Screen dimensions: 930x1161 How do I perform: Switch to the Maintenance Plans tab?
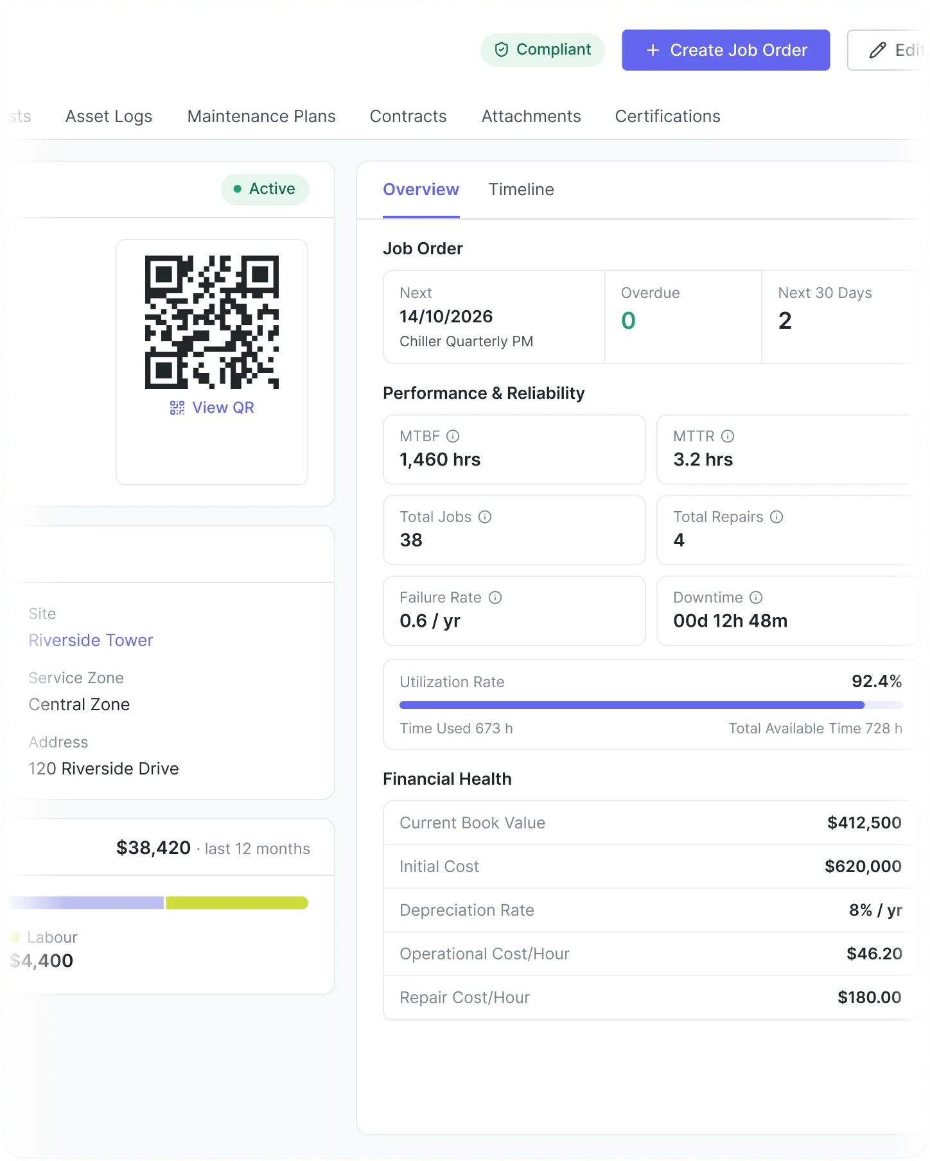click(261, 116)
